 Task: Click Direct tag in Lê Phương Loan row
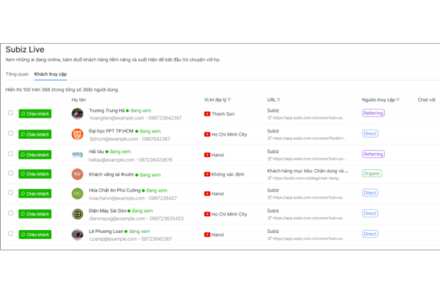(x=370, y=234)
